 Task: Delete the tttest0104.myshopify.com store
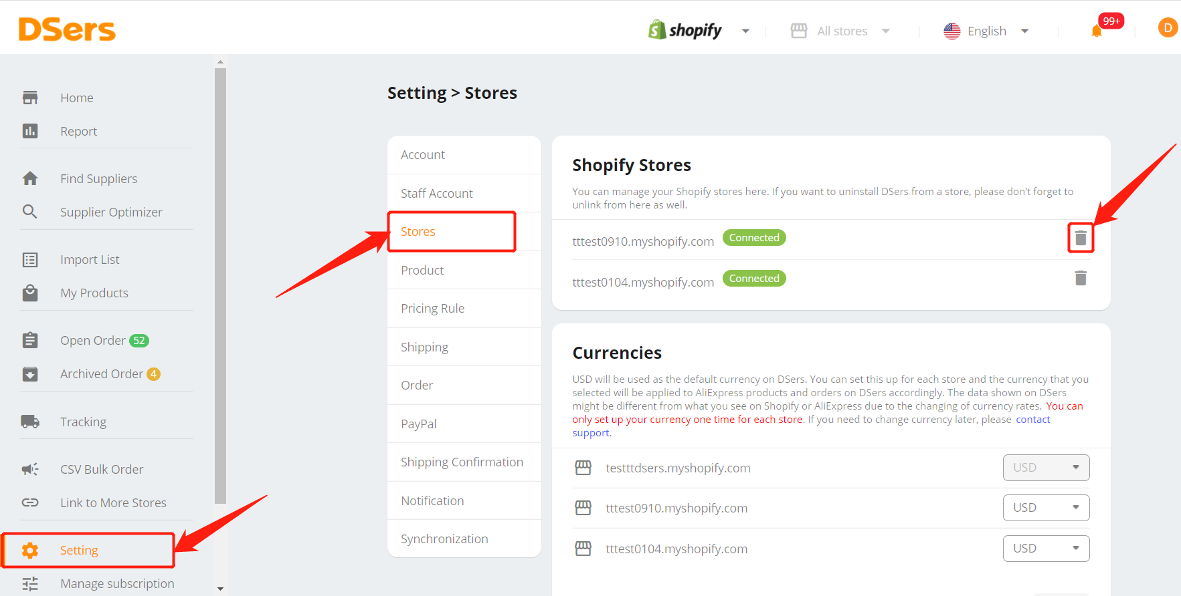(1081, 277)
